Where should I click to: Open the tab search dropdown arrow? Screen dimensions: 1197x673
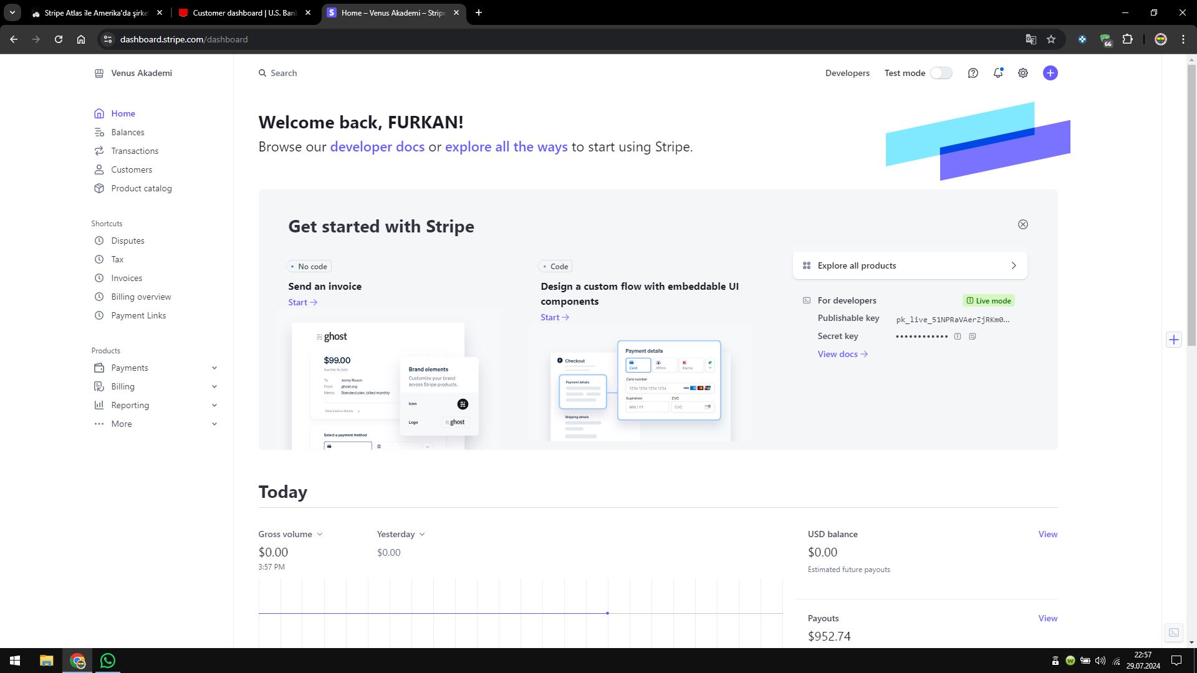coord(12,12)
